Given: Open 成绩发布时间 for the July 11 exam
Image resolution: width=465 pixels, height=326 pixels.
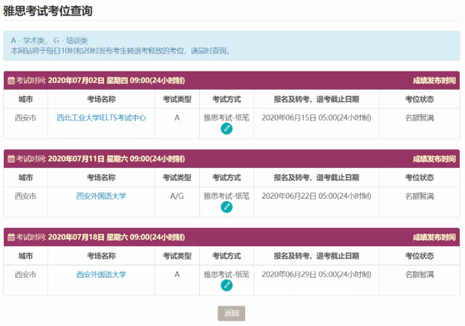Looking at the screenshot, I should pos(434,159).
